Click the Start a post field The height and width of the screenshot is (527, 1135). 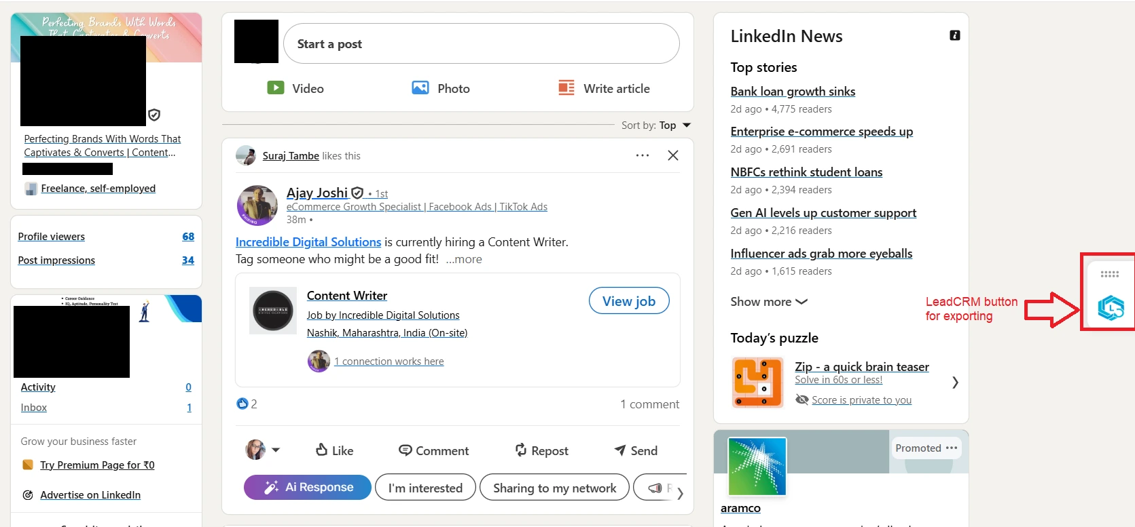click(x=482, y=43)
